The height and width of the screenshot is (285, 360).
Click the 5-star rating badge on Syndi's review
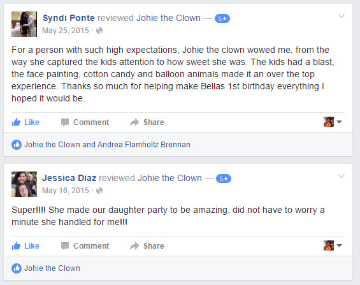(222, 18)
